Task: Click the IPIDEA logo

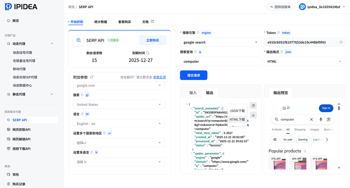Action: (x=21, y=7)
